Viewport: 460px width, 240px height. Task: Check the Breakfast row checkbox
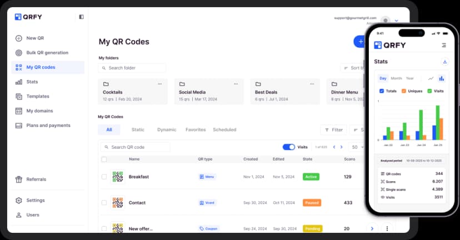[104, 177]
